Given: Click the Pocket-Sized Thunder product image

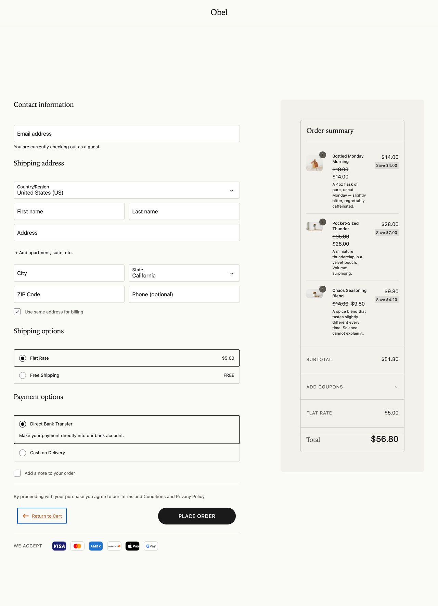Looking at the screenshot, I should coord(314,226).
